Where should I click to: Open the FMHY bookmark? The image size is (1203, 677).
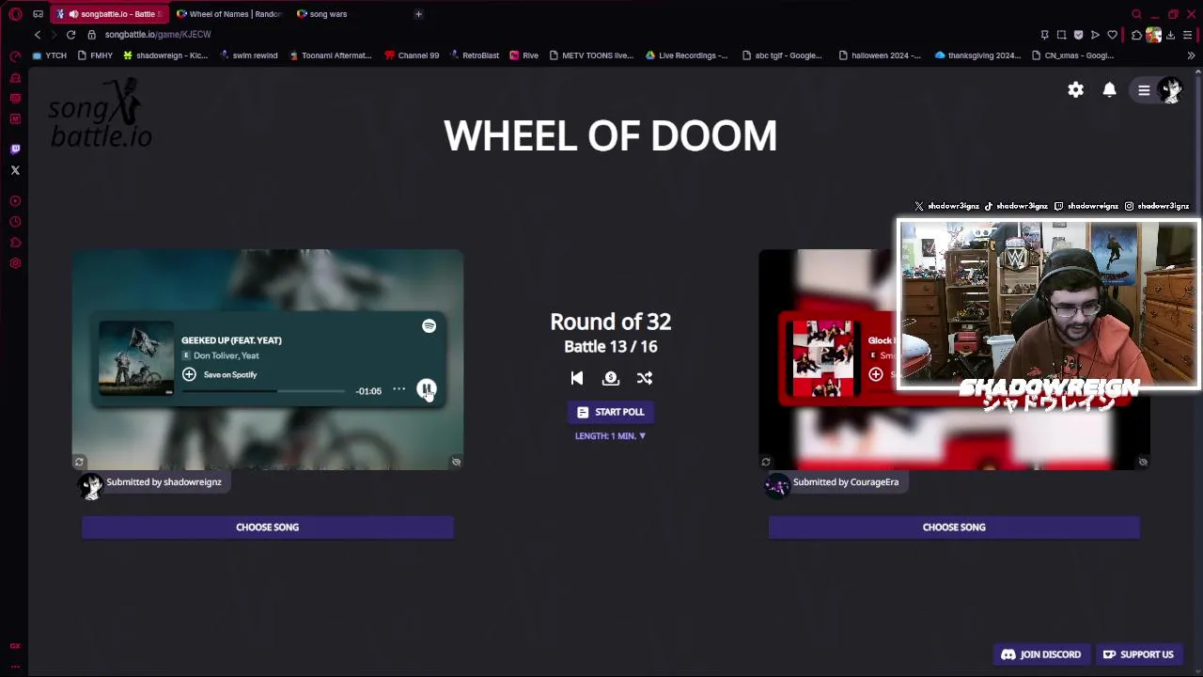tap(94, 55)
